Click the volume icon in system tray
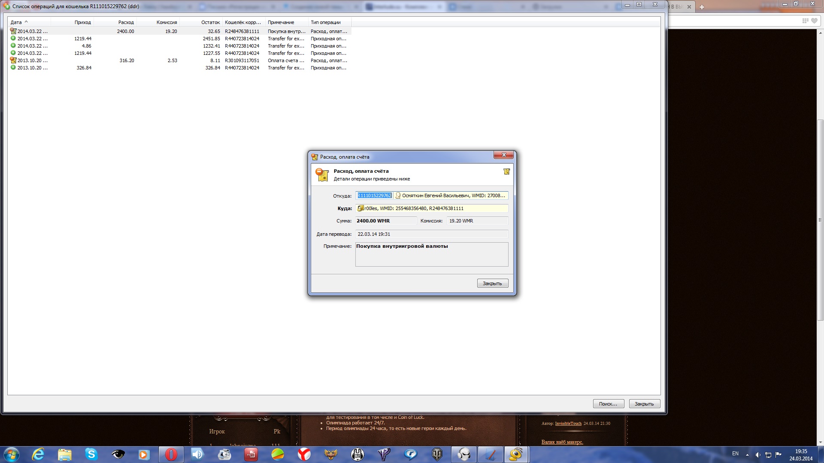Viewport: 824px width, 463px height. point(757,455)
